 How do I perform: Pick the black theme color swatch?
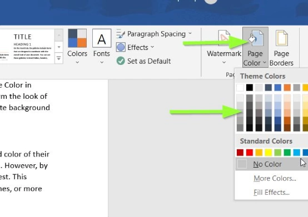250,88
